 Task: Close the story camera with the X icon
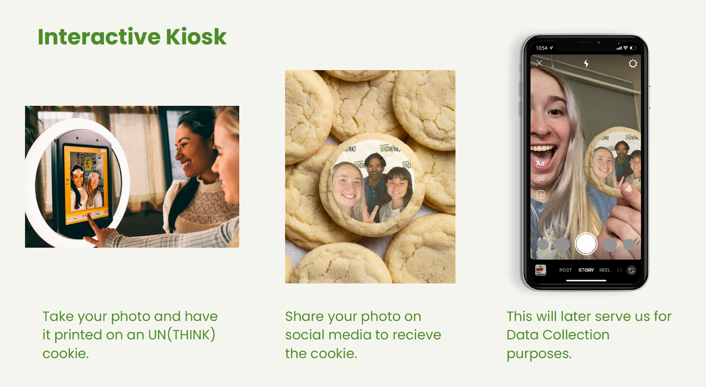[x=539, y=63]
